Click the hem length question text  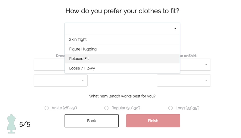click(122, 97)
